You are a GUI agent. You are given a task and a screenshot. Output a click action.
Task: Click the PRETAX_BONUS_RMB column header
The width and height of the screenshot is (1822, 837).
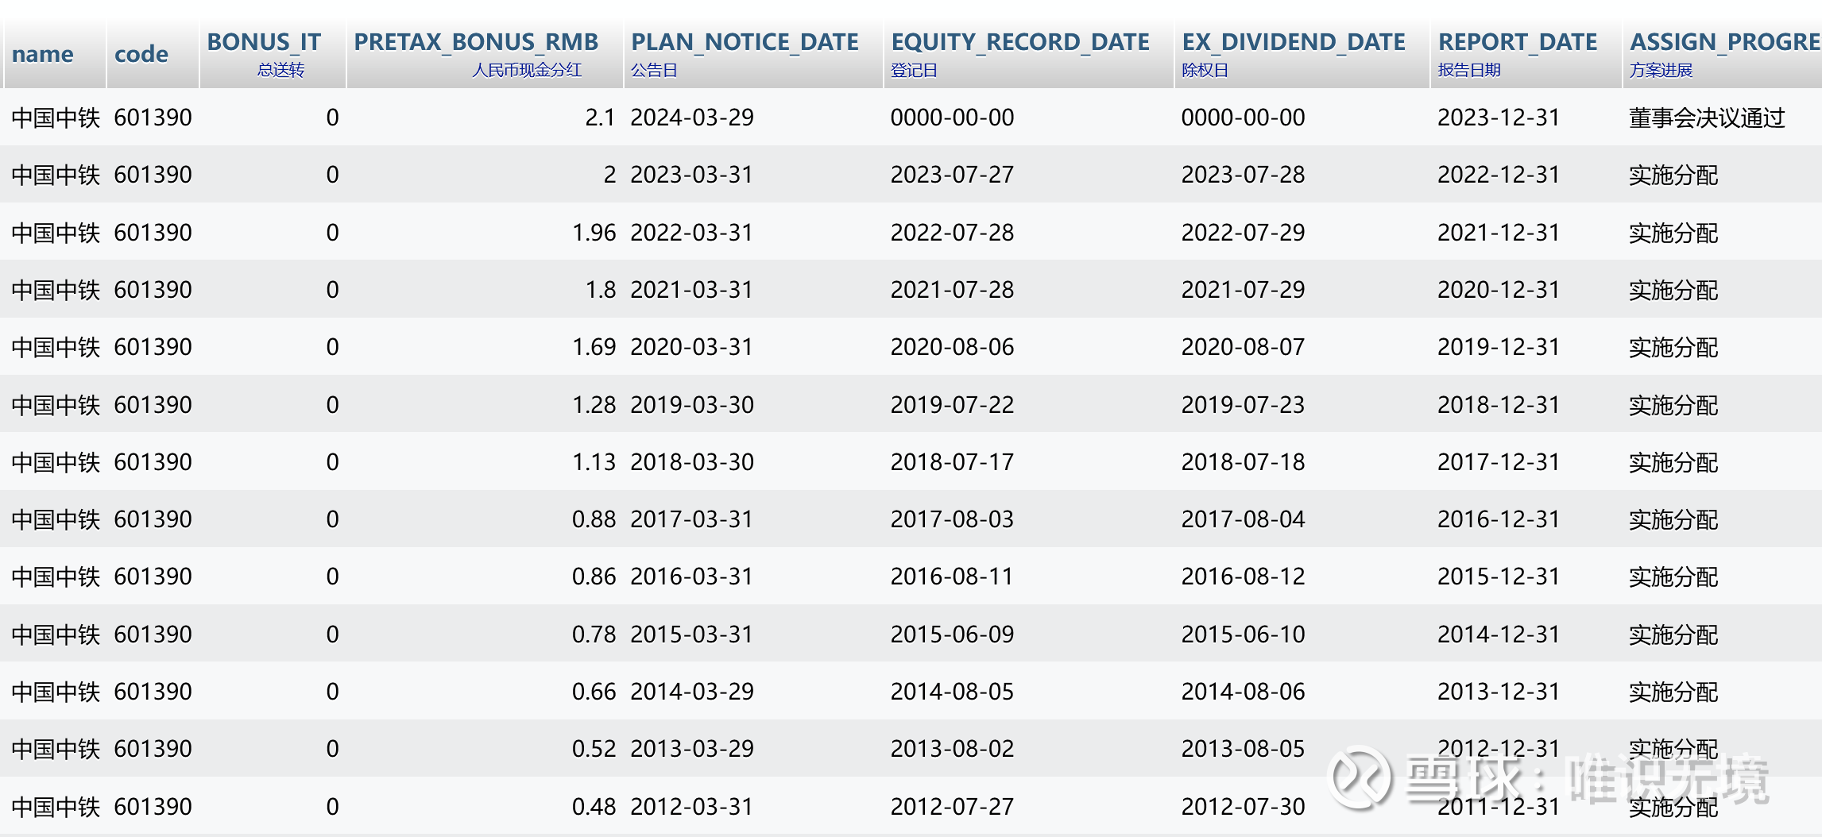click(485, 54)
